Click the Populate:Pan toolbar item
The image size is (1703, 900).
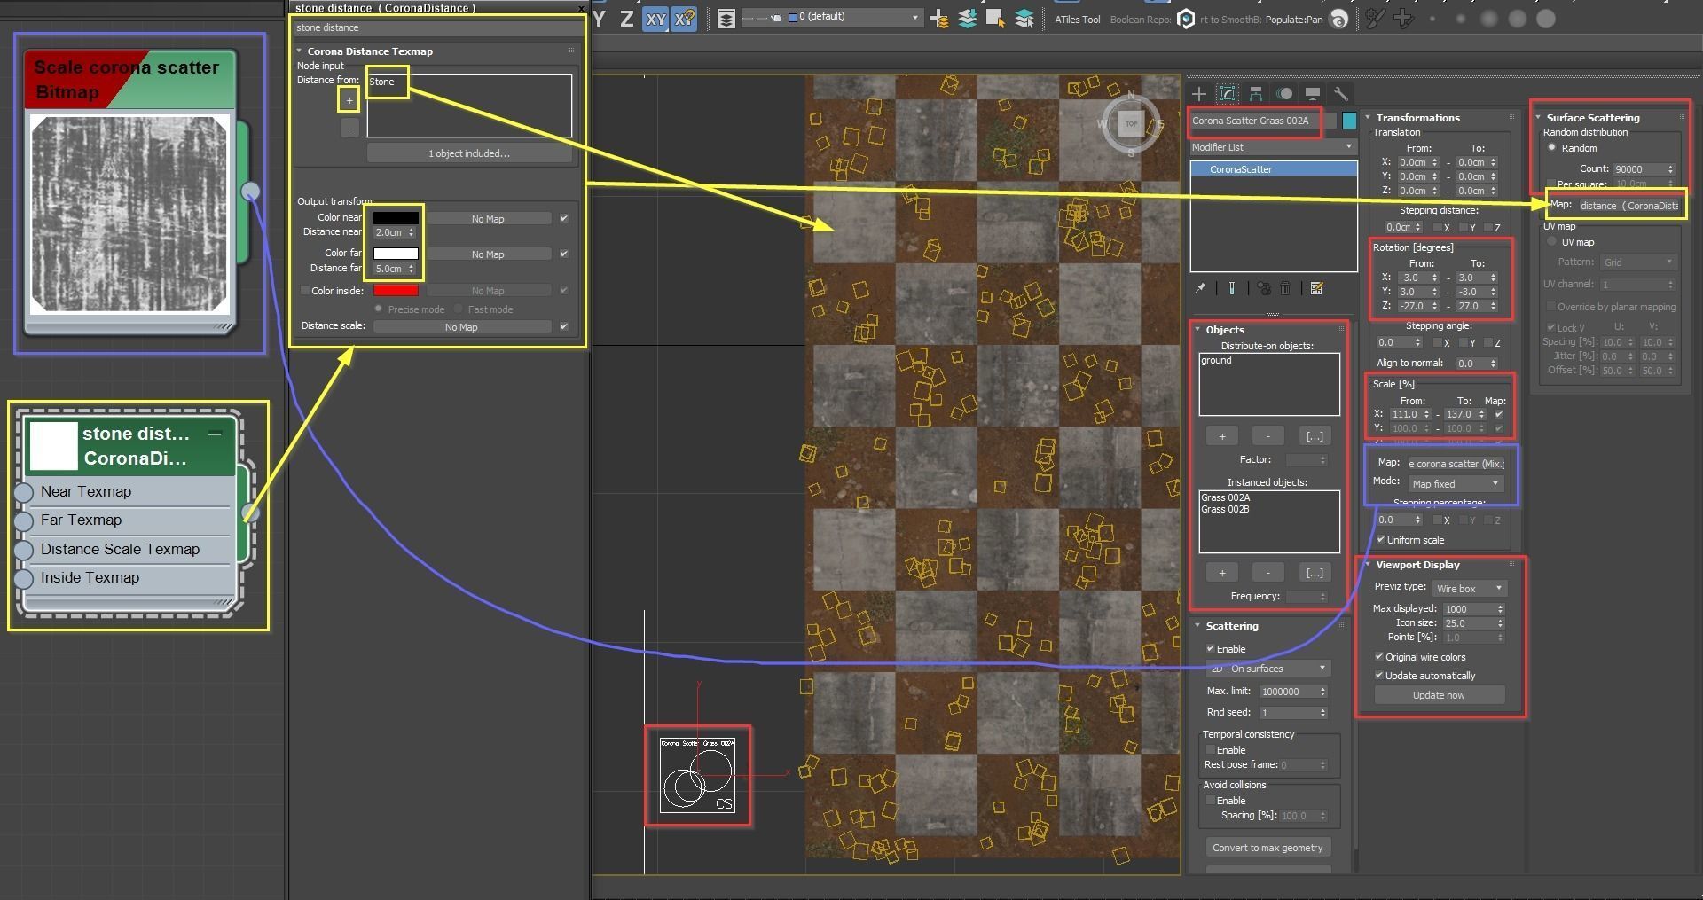click(1294, 20)
